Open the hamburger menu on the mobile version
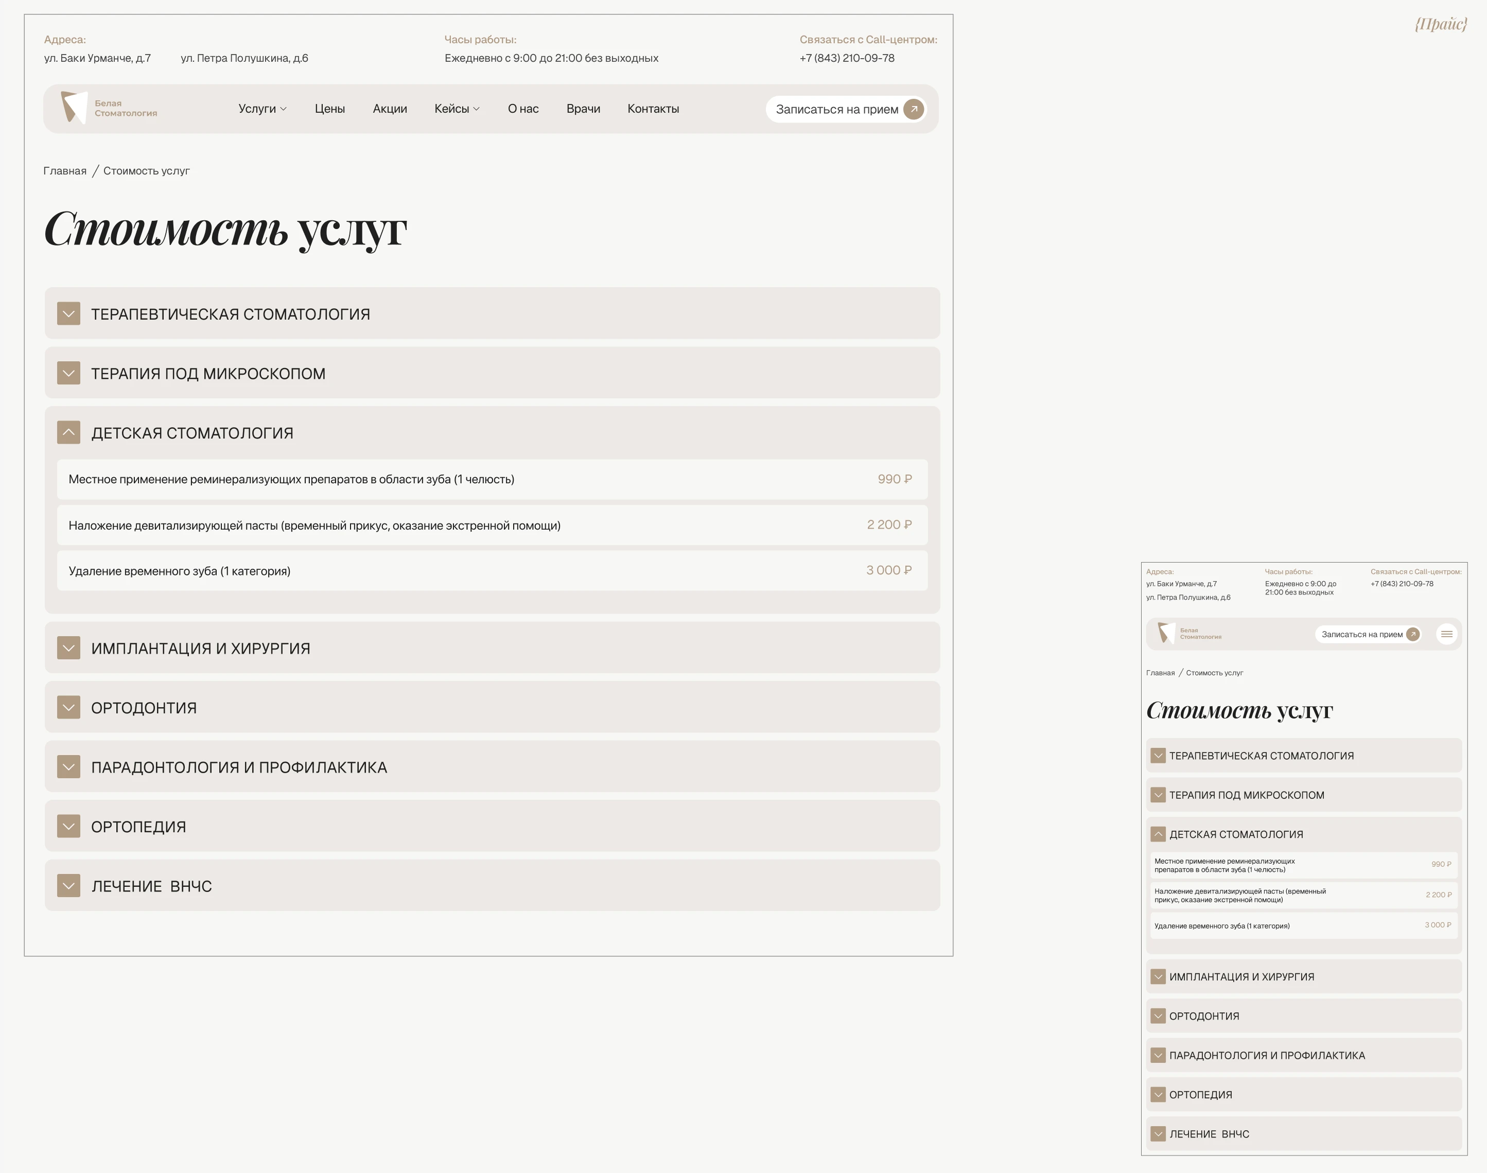1487x1173 pixels. click(1447, 634)
